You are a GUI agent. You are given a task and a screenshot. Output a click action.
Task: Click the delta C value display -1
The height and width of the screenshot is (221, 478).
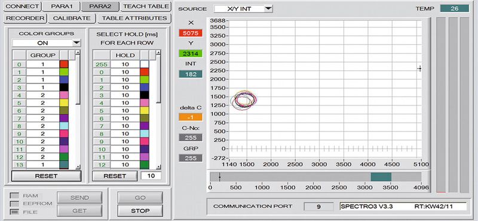click(191, 117)
